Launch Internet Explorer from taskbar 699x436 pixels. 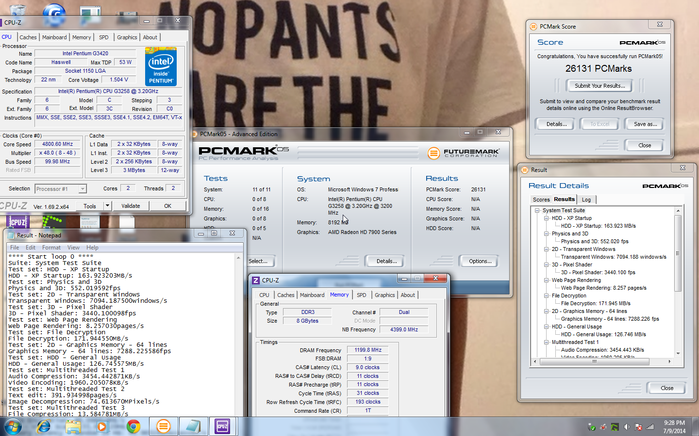click(x=44, y=426)
